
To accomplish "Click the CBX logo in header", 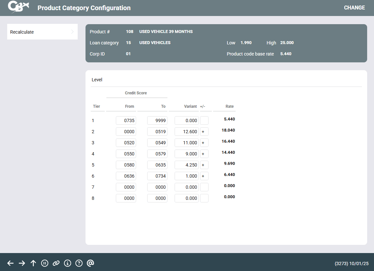I will pyautogui.click(x=18, y=7).
